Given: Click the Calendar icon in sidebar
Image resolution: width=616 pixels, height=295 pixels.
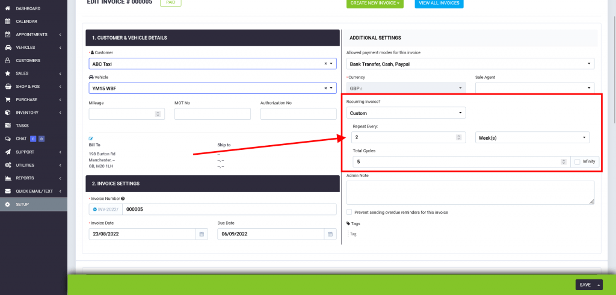Looking at the screenshot, I should 7,21.
